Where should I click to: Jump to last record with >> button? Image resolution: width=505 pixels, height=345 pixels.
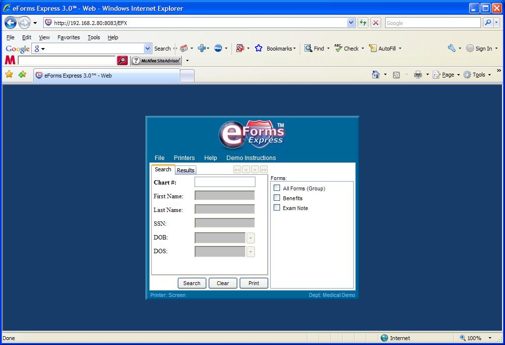pos(264,170)
